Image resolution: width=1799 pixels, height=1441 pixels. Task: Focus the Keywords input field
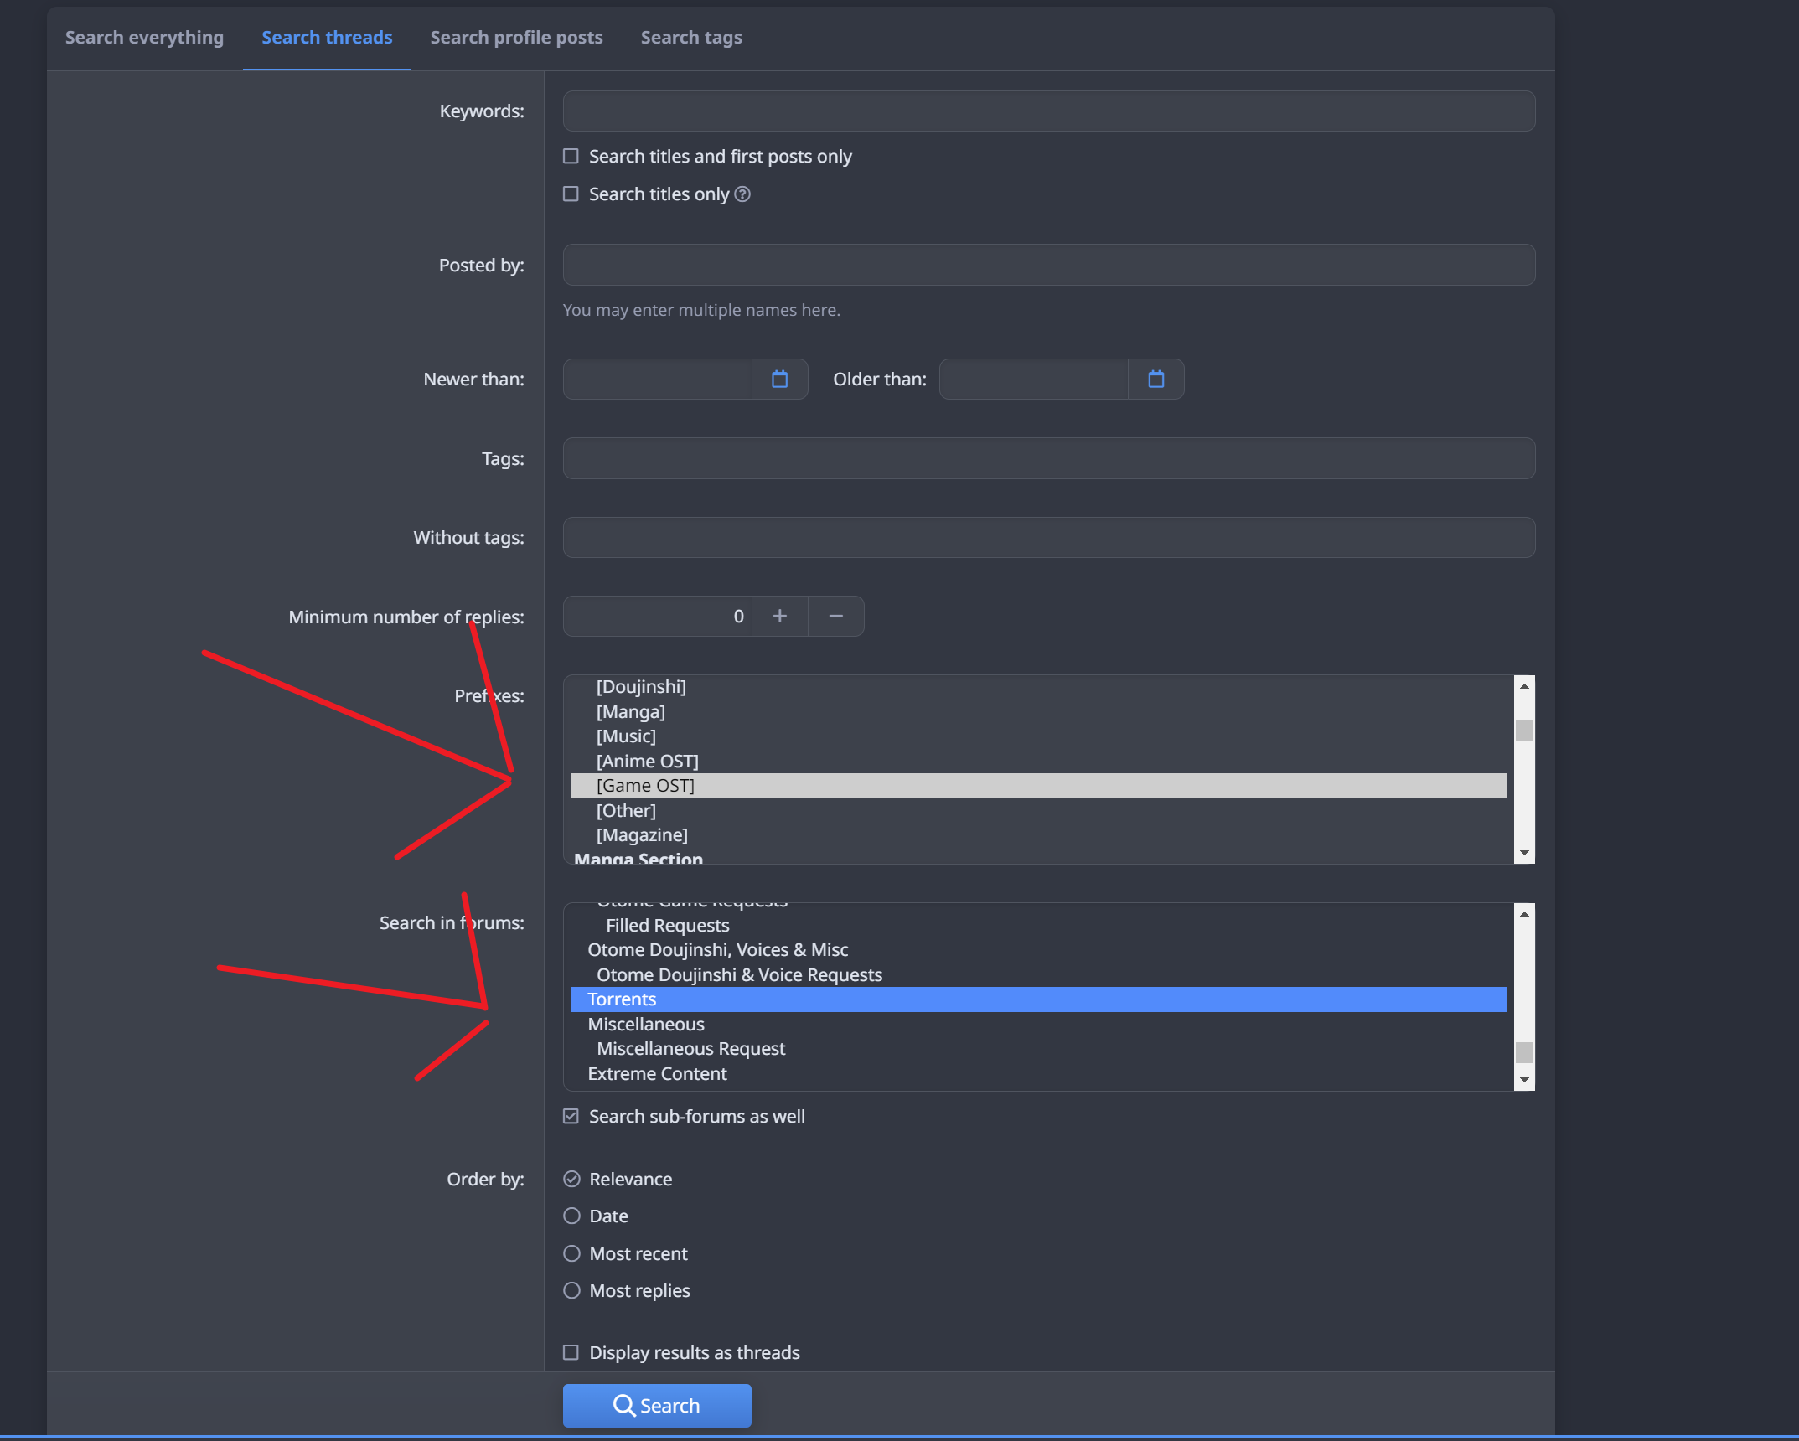1049,111
